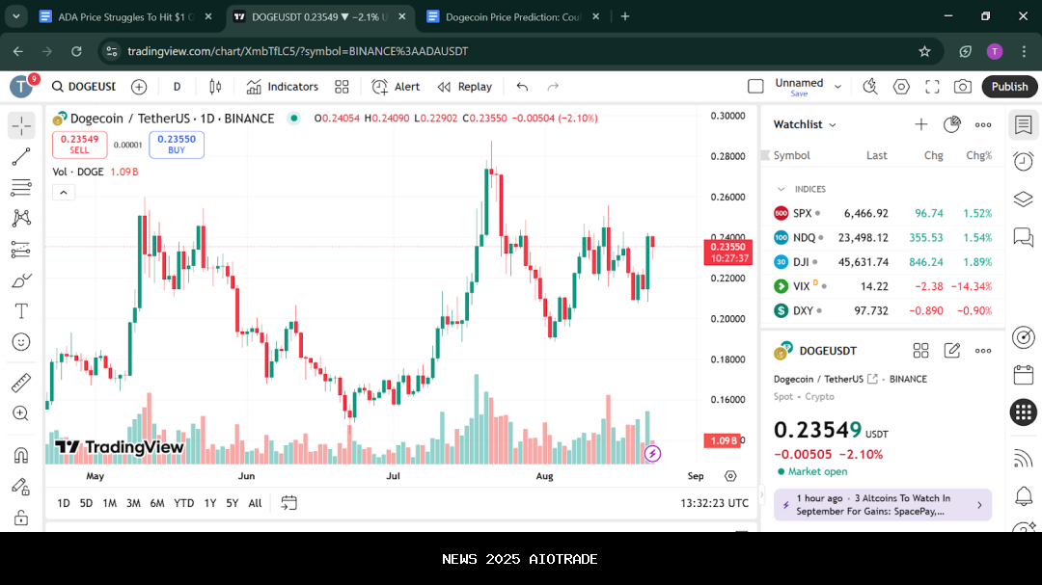Select the measure ruler tool
The width and height of the screenshot is (1042, 585).
click(x=21, y=383)
